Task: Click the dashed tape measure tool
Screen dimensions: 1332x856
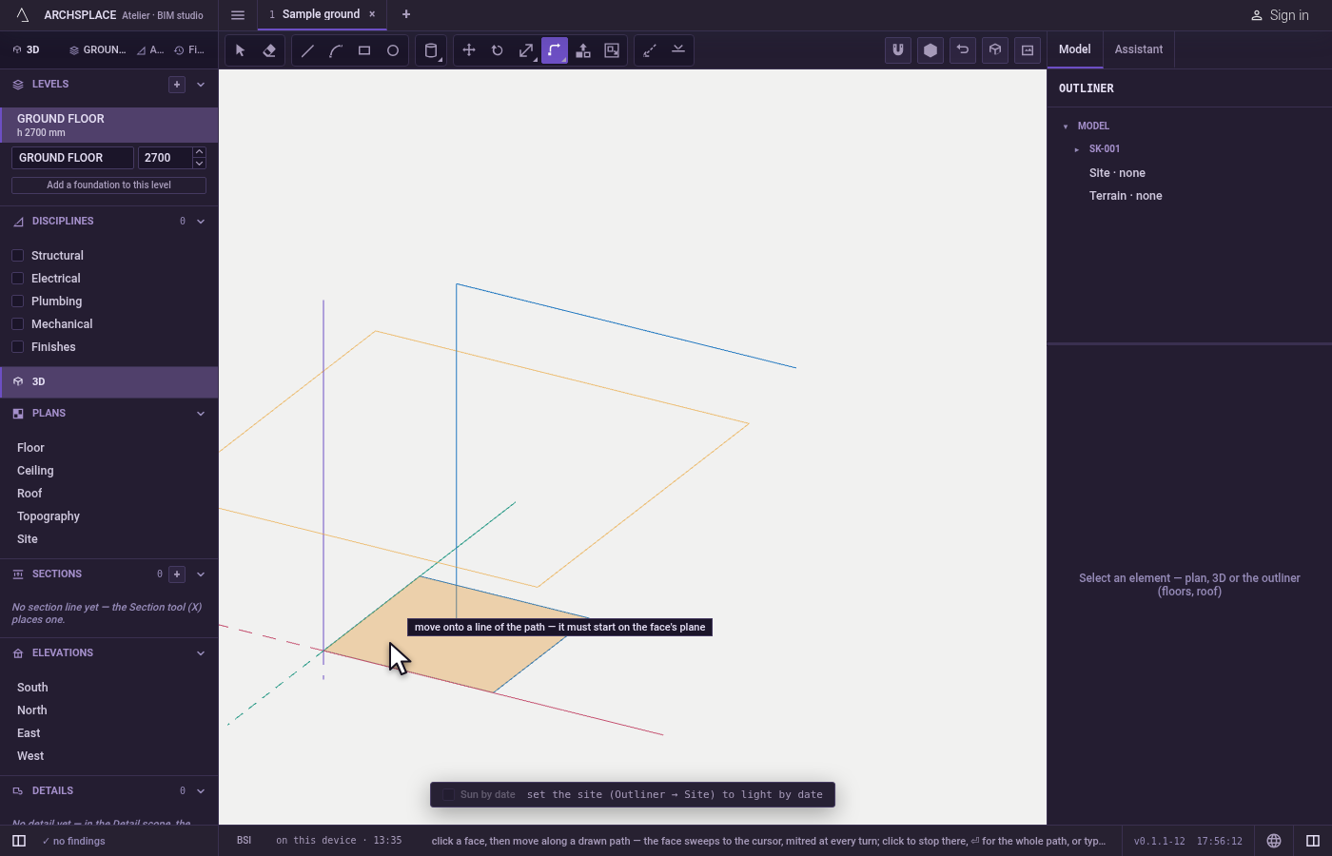Action: pyautogui.click(x=650, y=50)
